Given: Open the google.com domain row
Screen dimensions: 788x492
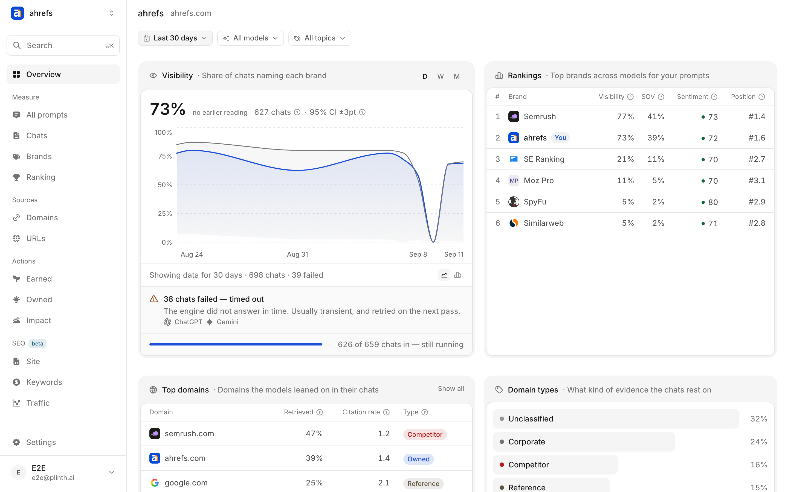Looking at the screenshot, I should point(306,482).
